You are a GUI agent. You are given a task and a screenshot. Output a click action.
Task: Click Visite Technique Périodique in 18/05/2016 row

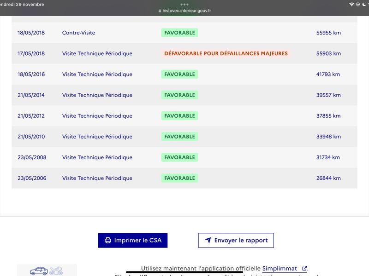97,74
